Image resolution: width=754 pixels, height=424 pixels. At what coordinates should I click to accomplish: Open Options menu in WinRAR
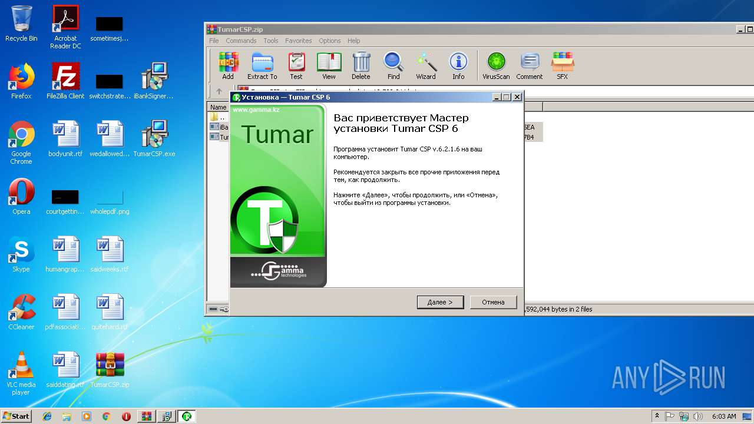(x=330, y=41)
